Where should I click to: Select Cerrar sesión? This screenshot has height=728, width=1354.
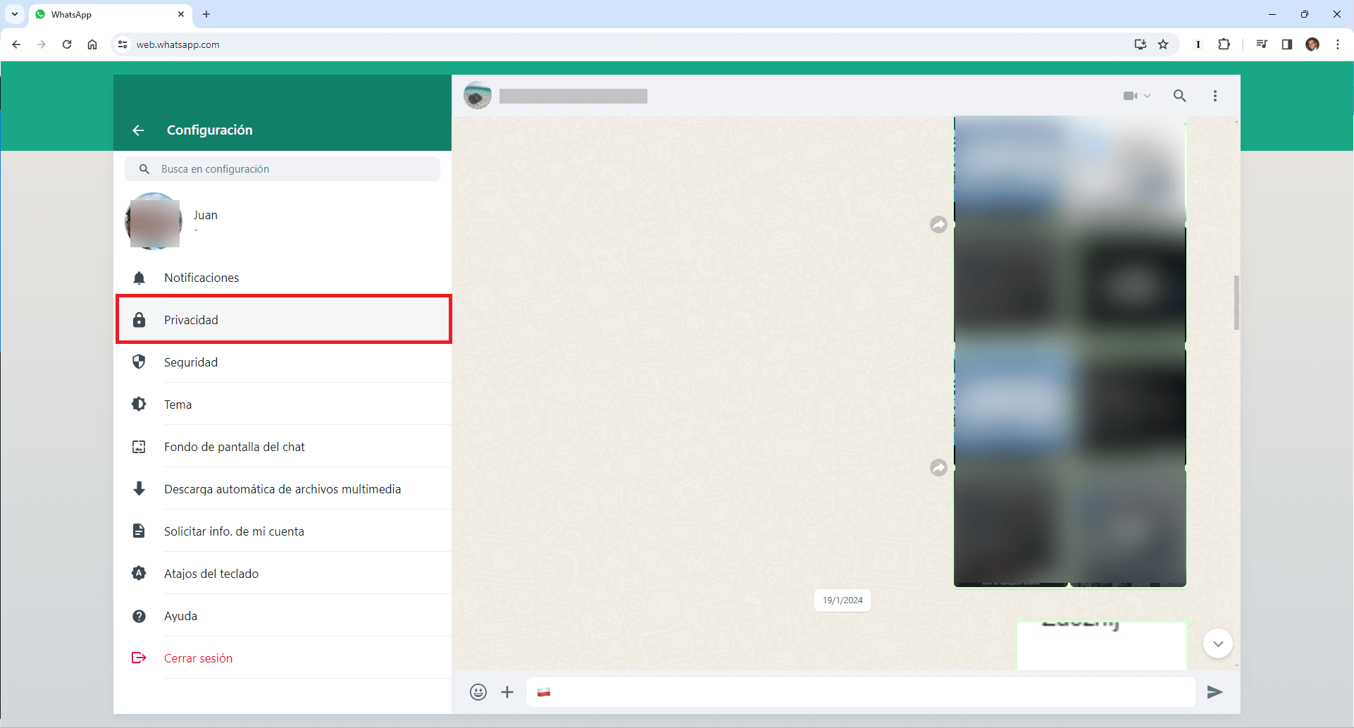283,658
